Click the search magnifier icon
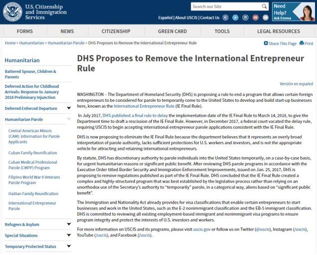 coord(264,6)
